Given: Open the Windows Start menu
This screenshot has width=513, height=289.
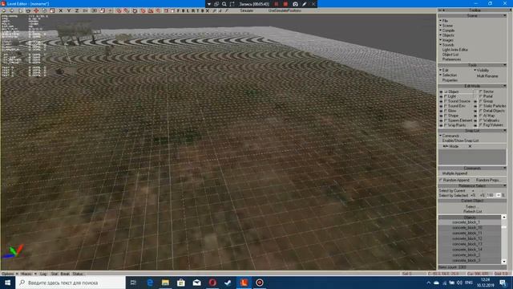Looking at the screenshot, I should click(x=7, y=283).
